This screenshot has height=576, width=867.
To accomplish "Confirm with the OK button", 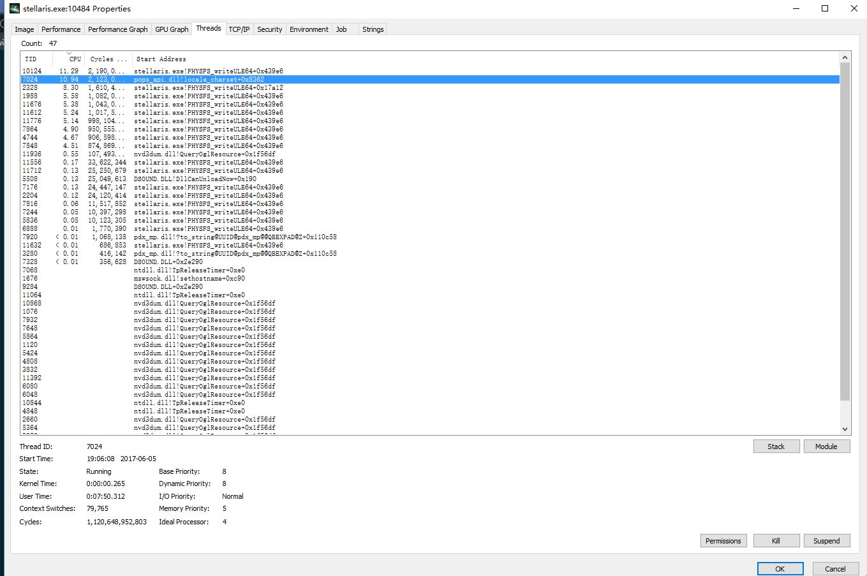I will click(x=780, y=569).
